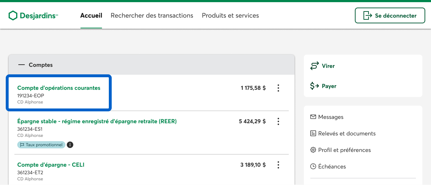Viewport: 431px width, 185px height.
Task: Open options menu for Compte d'épargne CELI
Action: (x=278, y=165)
